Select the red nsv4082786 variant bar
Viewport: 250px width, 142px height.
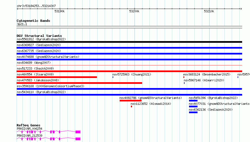pyautogui.click(x=131, y=101)
